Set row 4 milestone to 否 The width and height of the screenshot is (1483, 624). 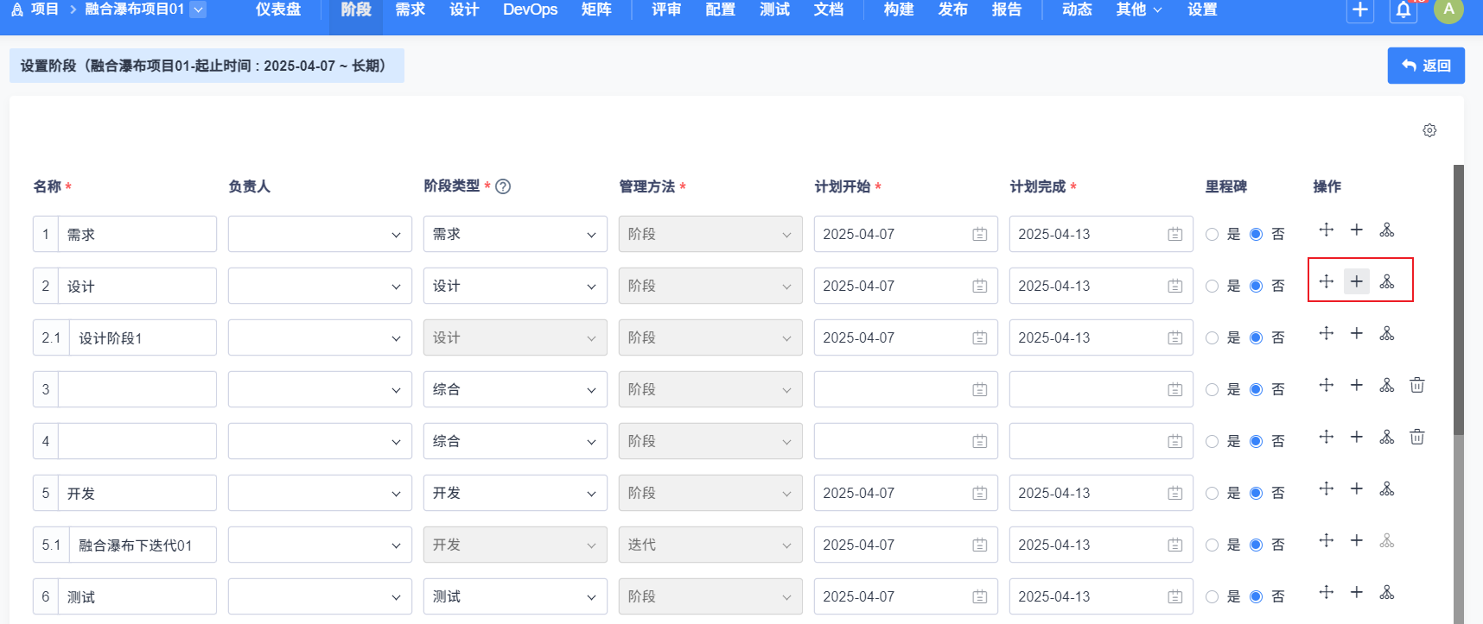(x=1256, y=441)
